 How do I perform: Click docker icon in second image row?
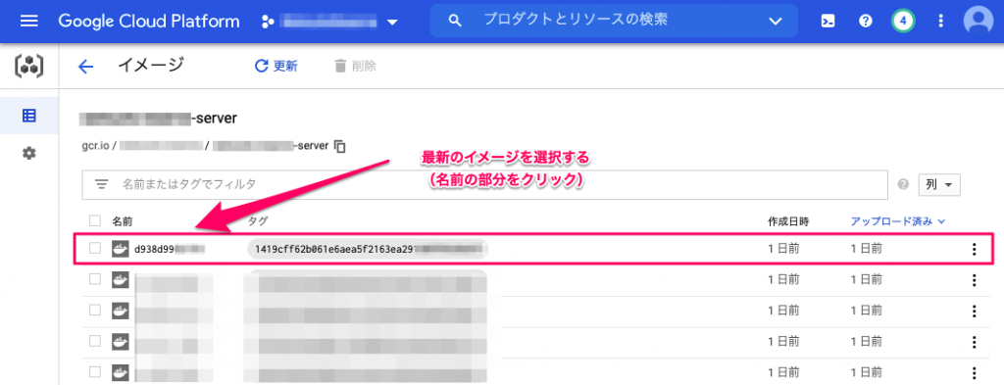tap(120, 279)
